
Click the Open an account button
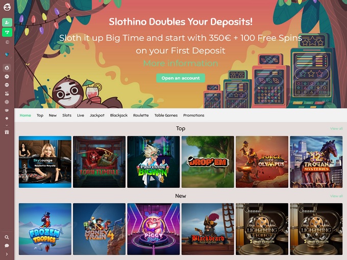pos(181,78)
